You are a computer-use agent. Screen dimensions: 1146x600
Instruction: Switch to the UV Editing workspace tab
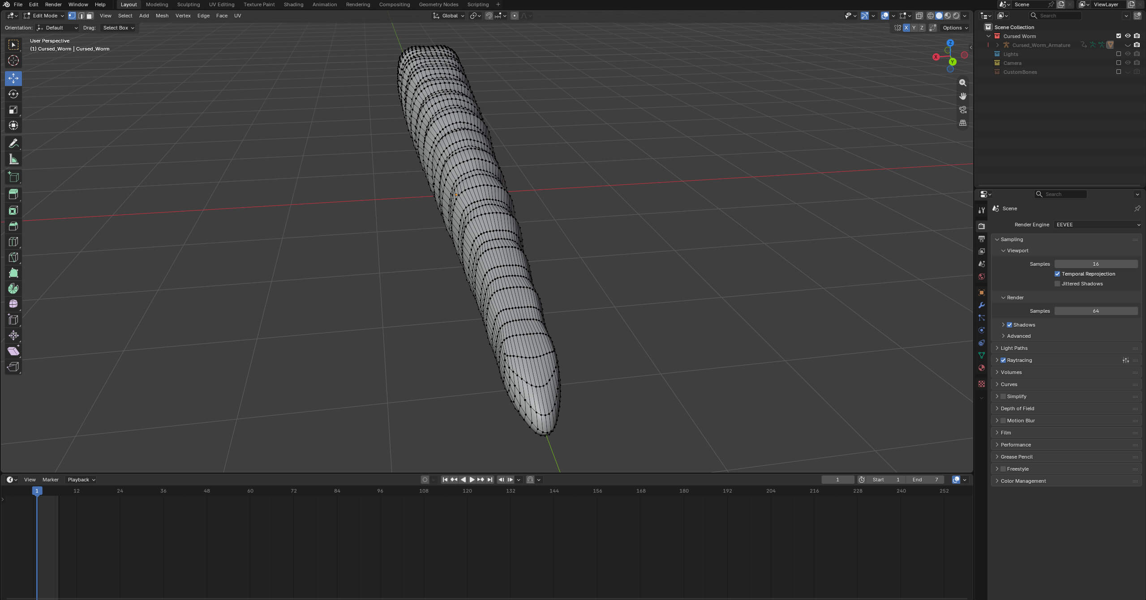[222, 4]
